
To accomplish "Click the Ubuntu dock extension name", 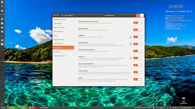I will pos(83,71).
